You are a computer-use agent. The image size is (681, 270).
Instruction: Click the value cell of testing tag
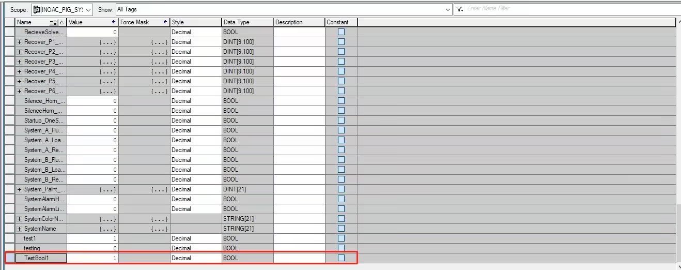tap(92, 248)
